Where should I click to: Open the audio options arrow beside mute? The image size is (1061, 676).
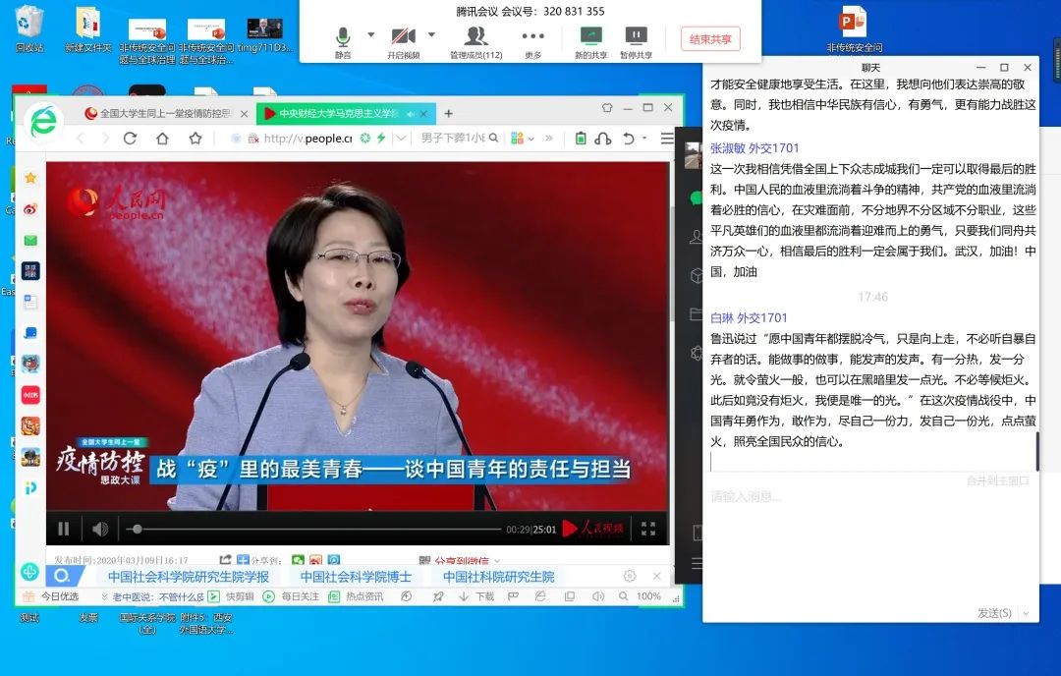point(371,34)
